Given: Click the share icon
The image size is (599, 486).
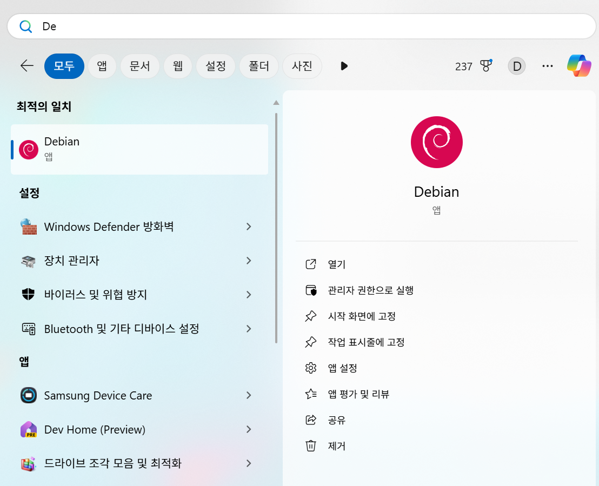Looking at the screenshot, I should [311, 420].
